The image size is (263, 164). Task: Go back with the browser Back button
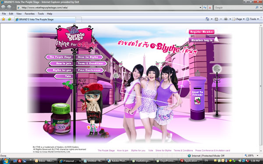(3, 7)
